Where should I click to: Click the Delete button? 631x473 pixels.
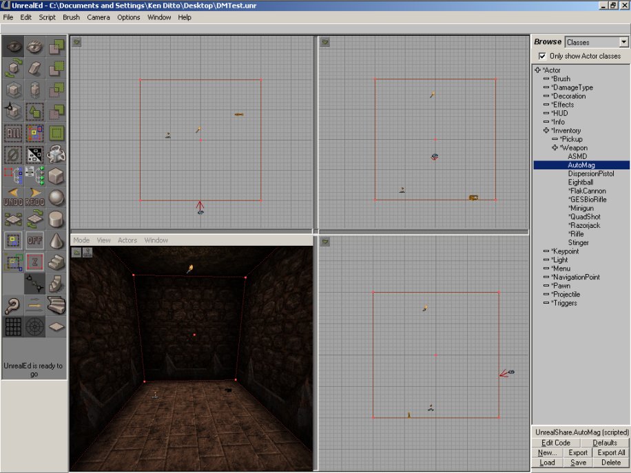[x=611, y=463]
